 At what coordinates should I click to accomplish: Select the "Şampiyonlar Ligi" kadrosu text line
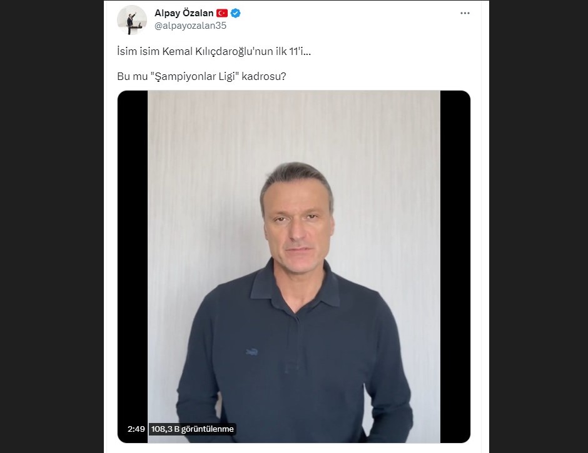tap(201, 76)
